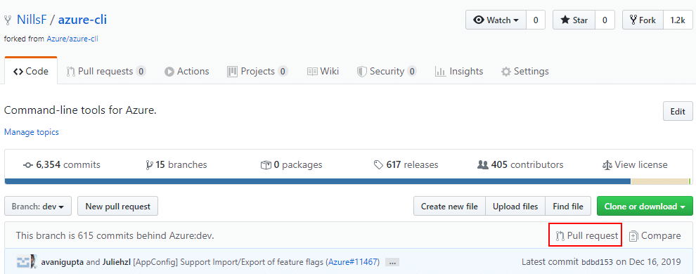Click the New pull request button

[117, 206]
